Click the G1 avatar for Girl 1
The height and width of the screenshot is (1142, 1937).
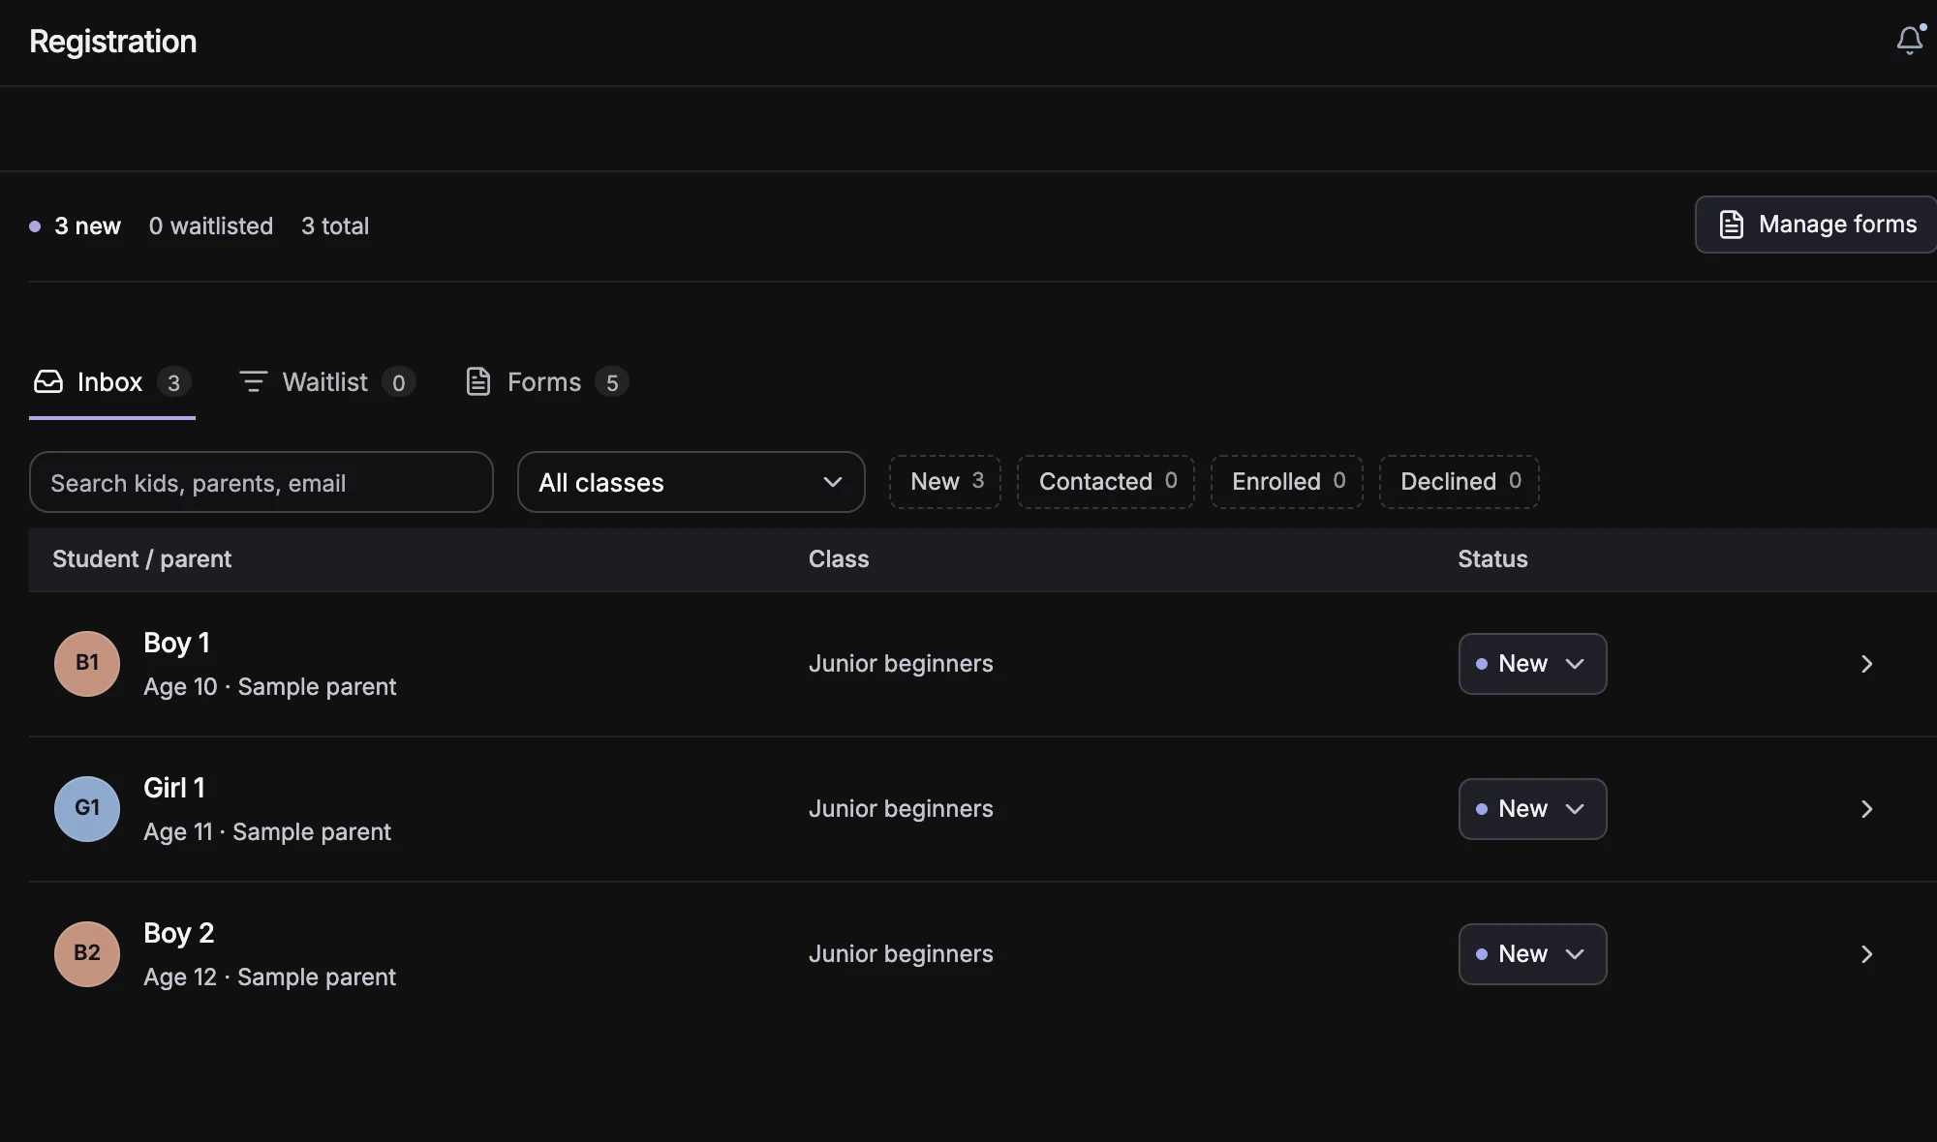[x=87, y=809]
